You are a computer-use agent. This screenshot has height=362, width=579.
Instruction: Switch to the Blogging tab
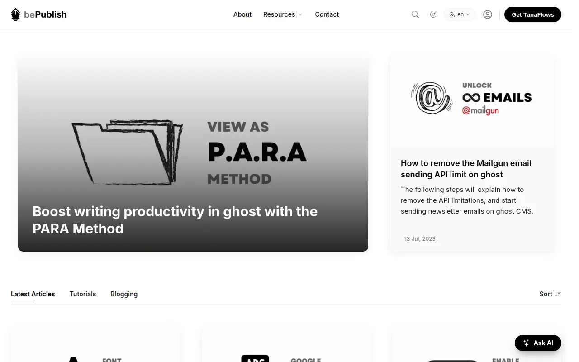pos(124,294)
